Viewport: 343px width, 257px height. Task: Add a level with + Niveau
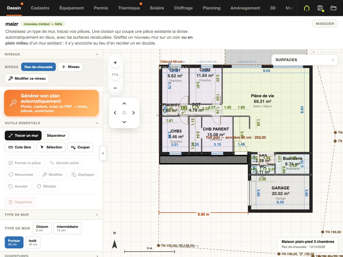coord(70,67)
